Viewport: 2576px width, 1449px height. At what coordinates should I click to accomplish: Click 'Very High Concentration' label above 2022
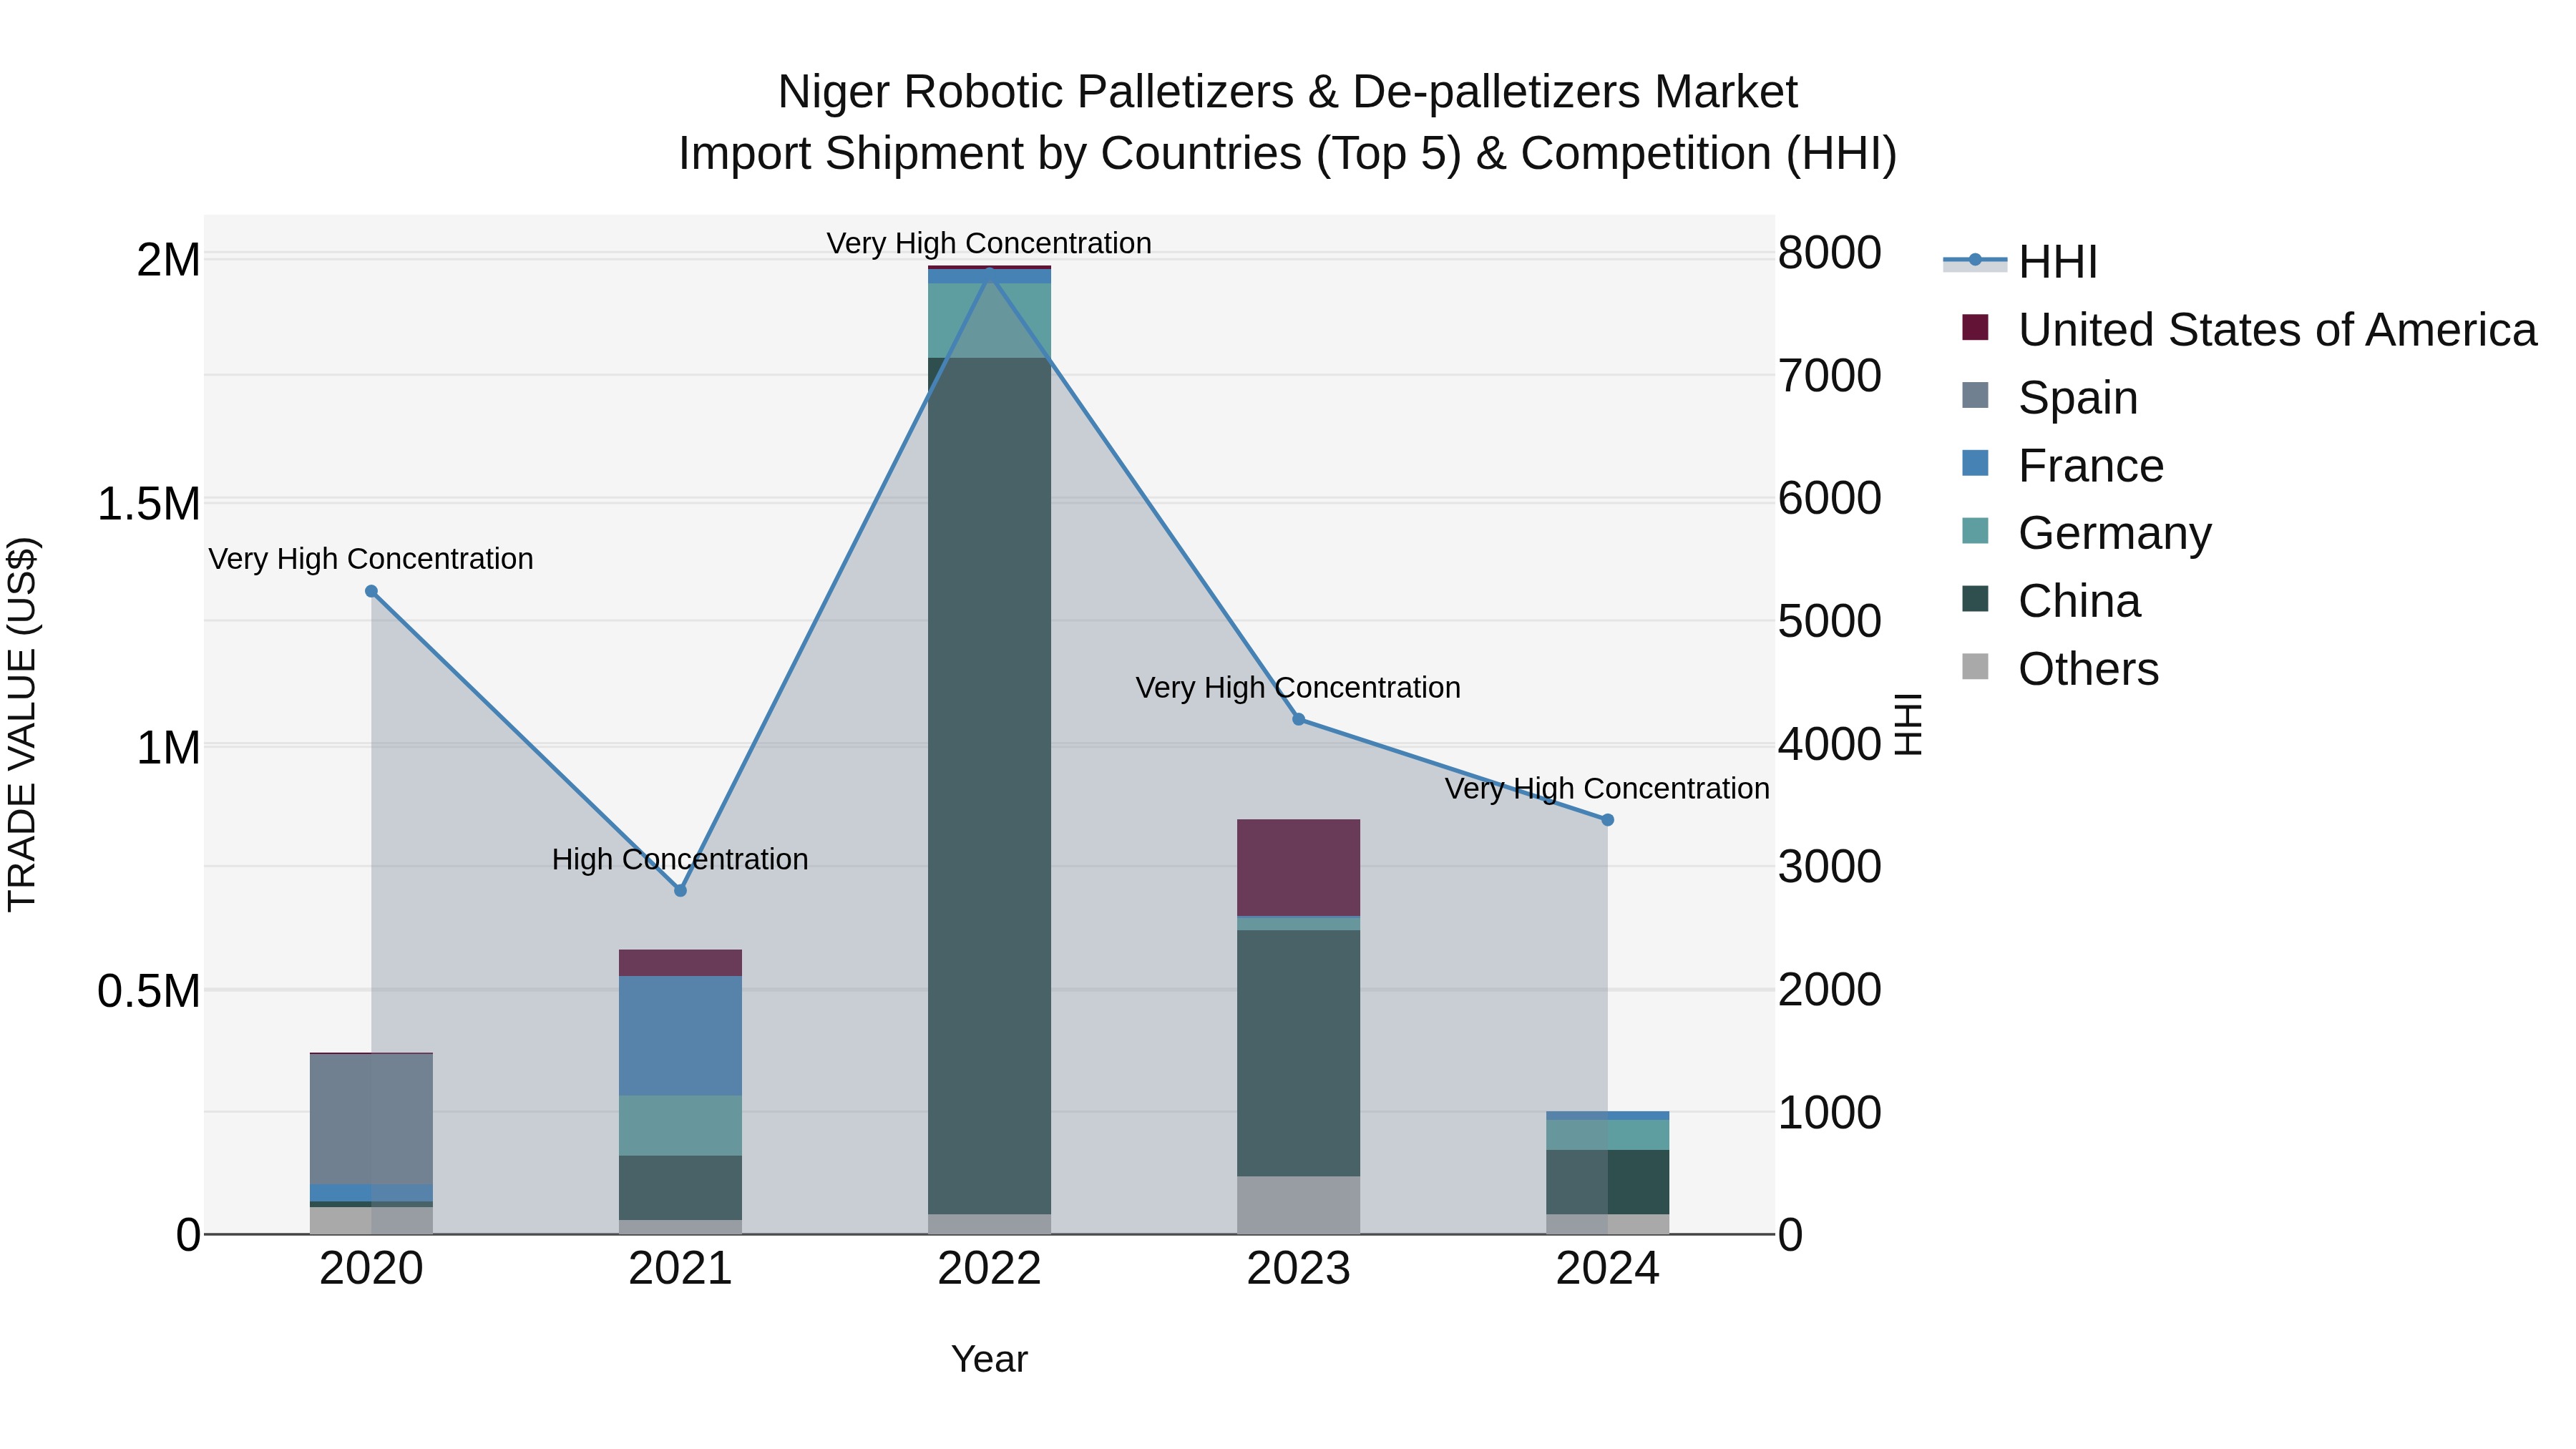989,243
